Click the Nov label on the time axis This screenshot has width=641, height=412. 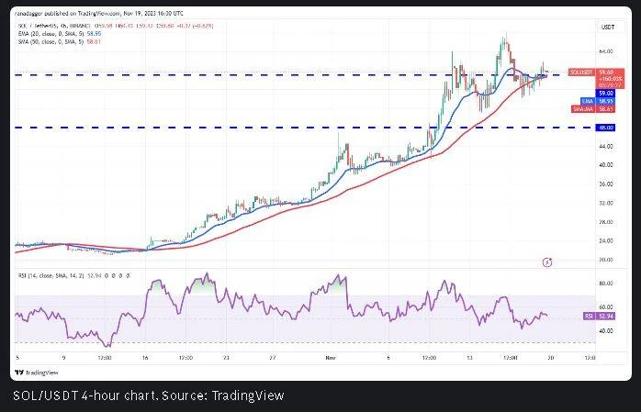coord(331,358)
